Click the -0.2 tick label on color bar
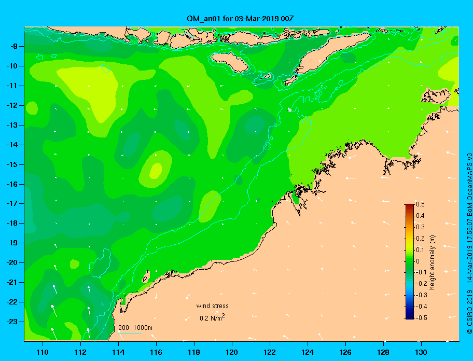 pos(421,284)
